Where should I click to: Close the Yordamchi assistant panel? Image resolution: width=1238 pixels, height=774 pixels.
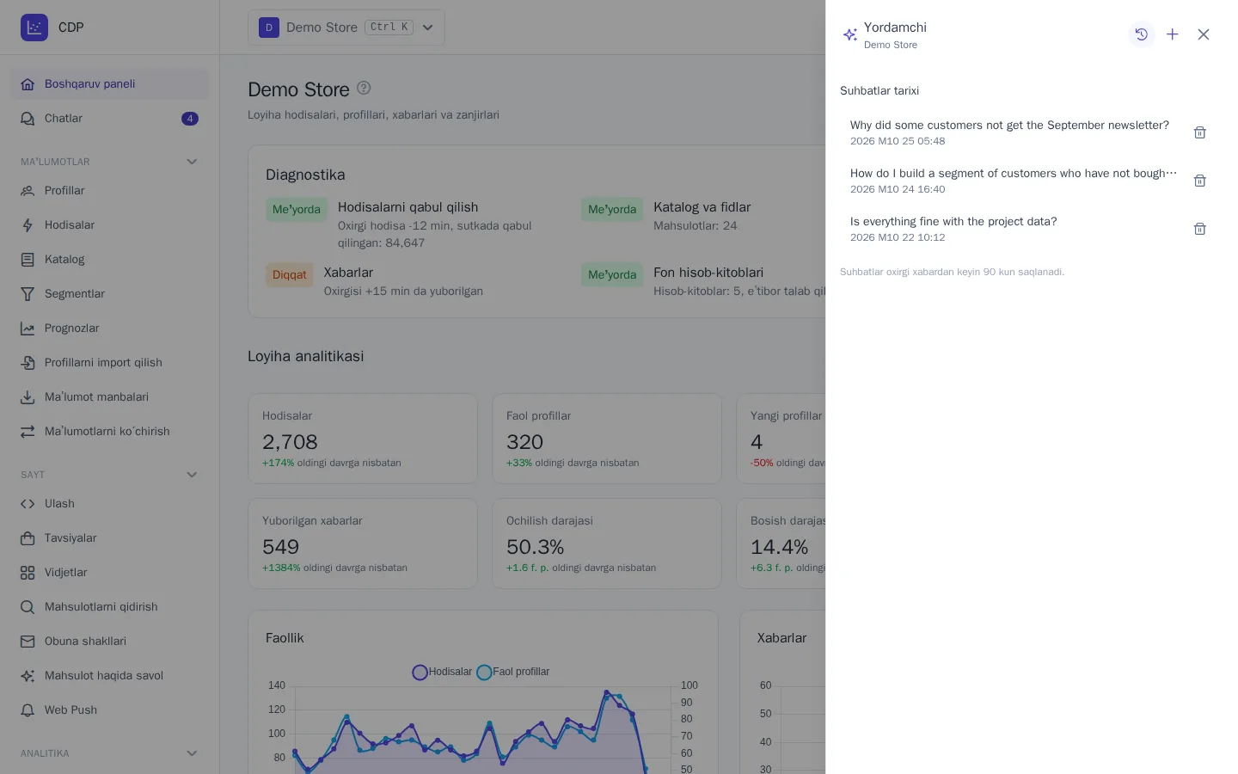[1203, 34]
